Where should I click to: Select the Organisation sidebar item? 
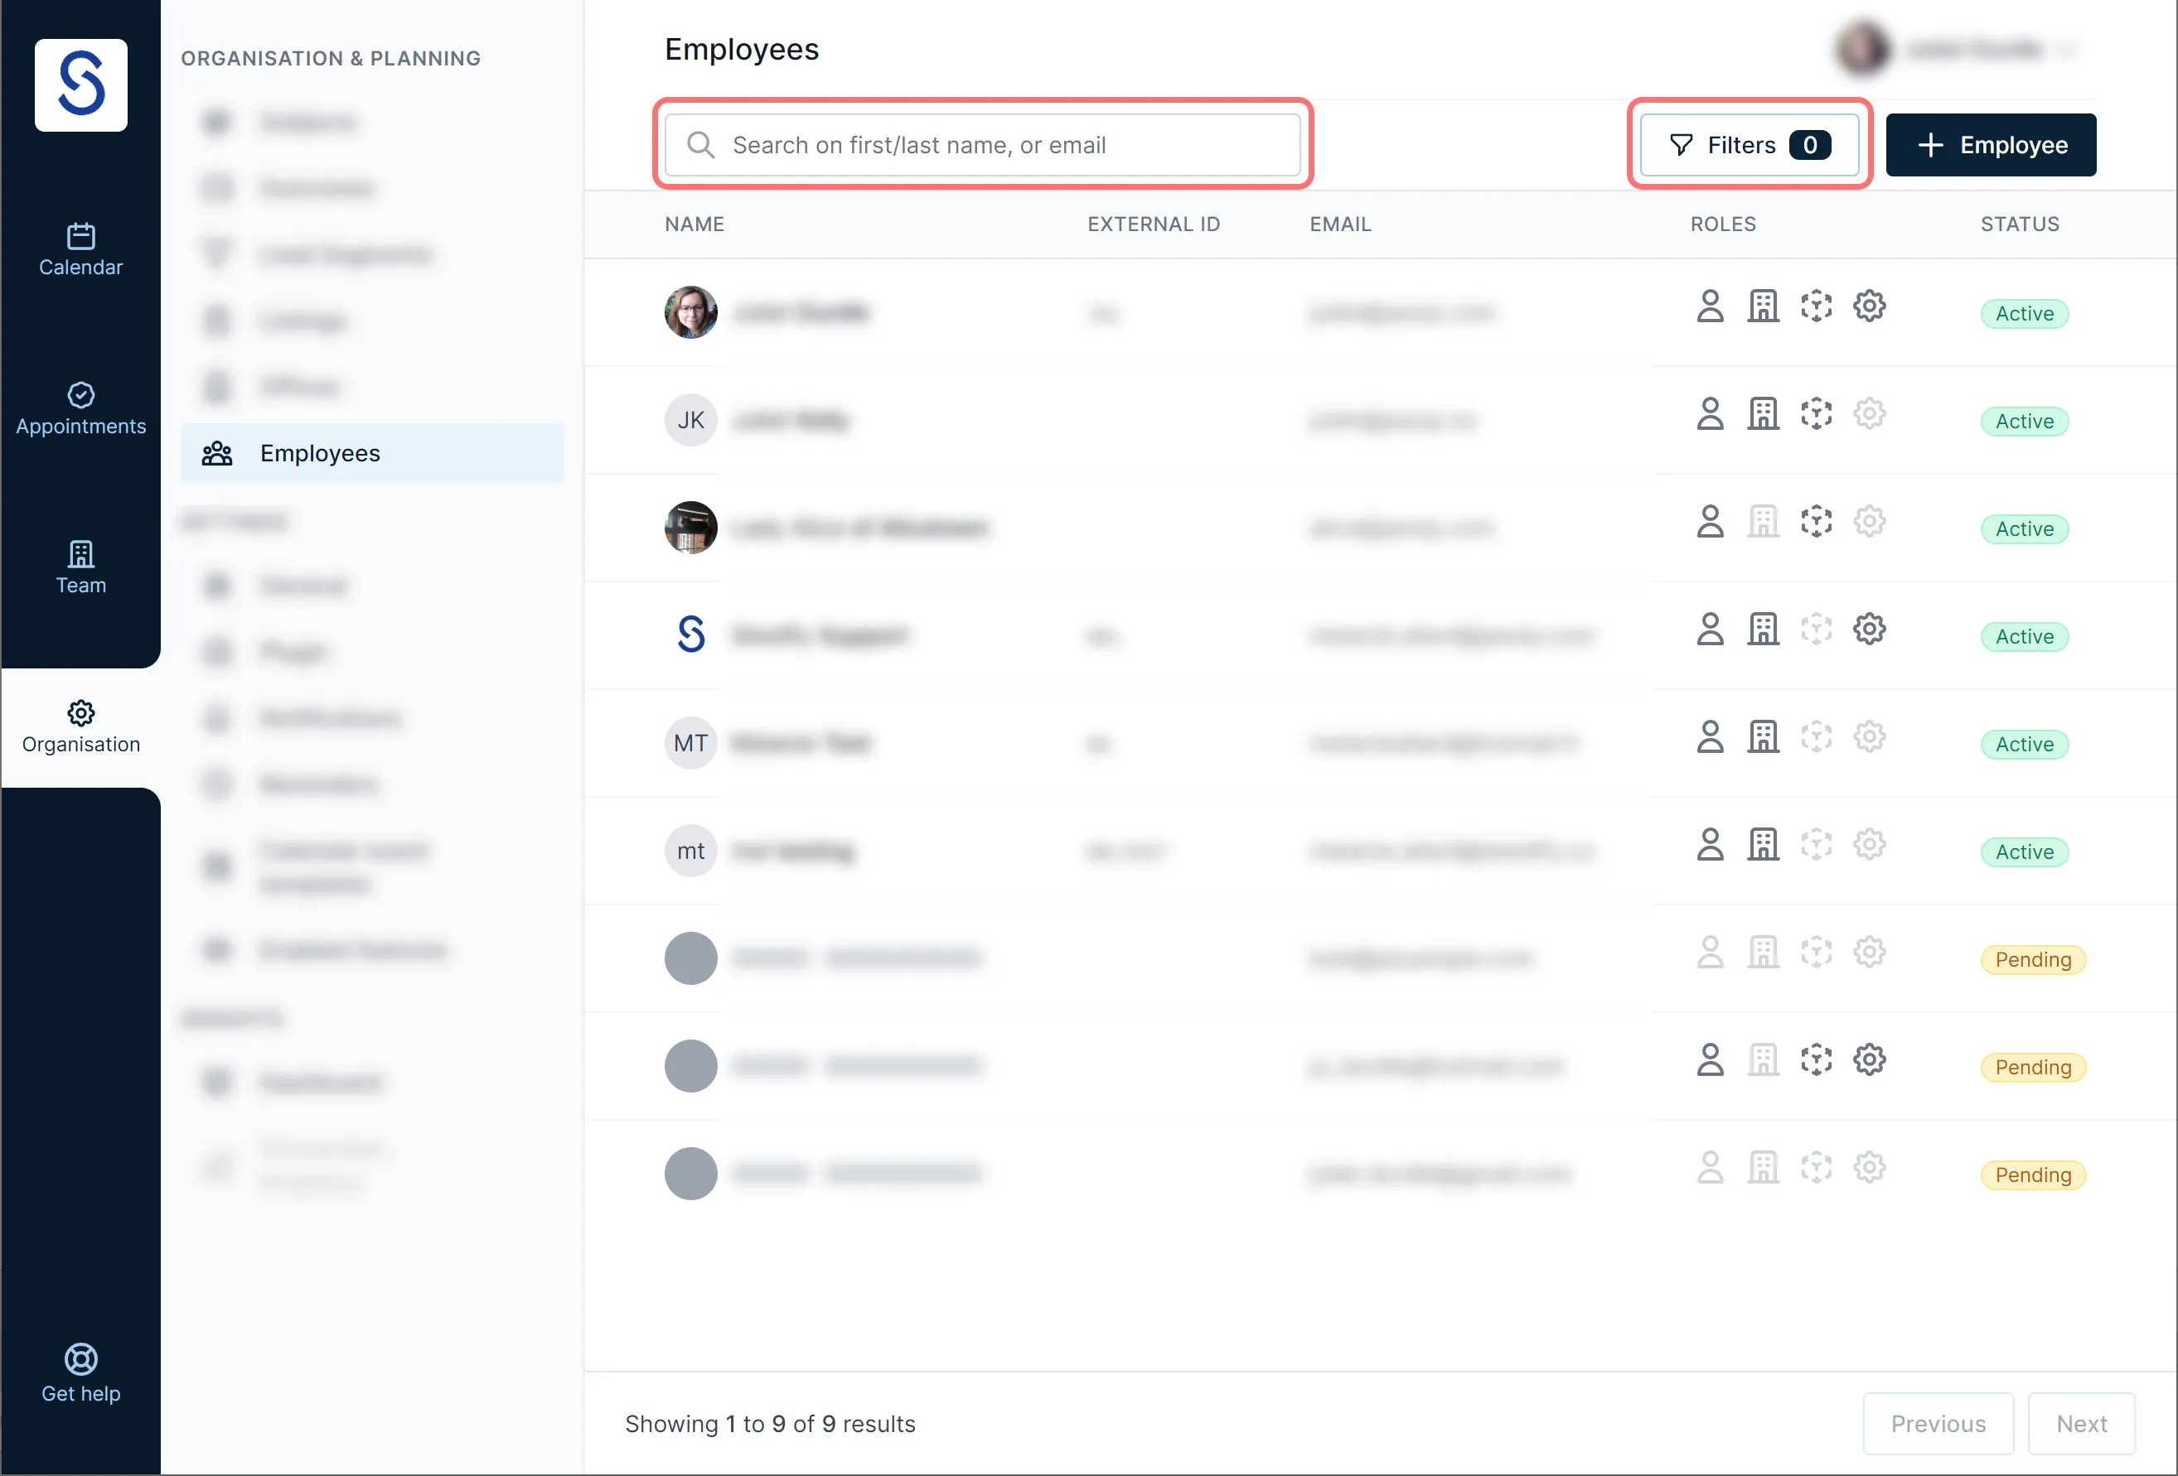(80, 728)
